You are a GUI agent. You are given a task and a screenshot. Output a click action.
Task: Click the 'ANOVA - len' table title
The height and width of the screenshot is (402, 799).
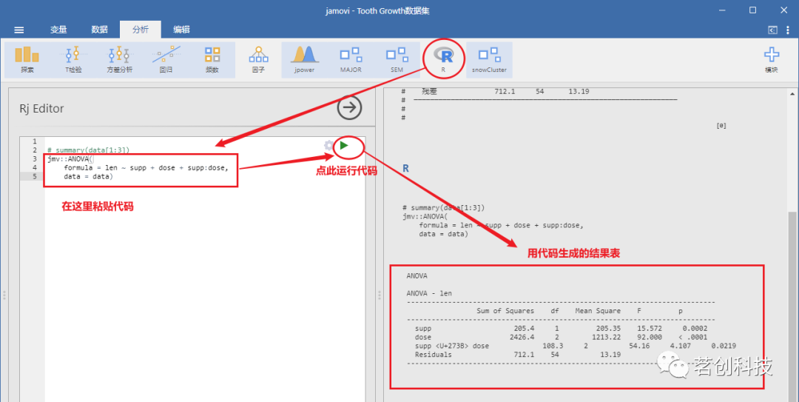point(429,293)
